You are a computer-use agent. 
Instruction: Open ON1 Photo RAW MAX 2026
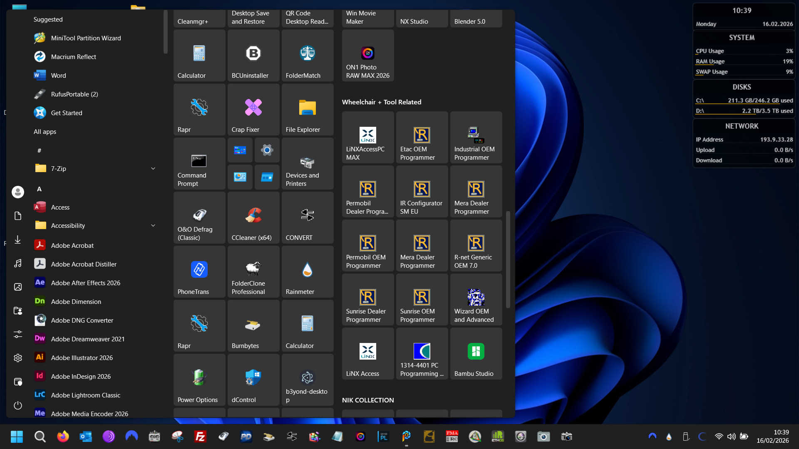click(367, 56)
